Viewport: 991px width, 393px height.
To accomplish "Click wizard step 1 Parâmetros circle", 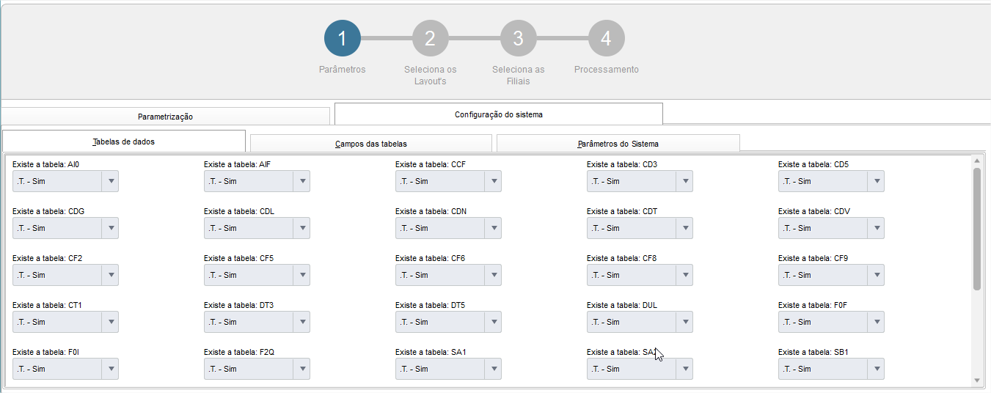I will pyautogui.click(x=343, y=38).
